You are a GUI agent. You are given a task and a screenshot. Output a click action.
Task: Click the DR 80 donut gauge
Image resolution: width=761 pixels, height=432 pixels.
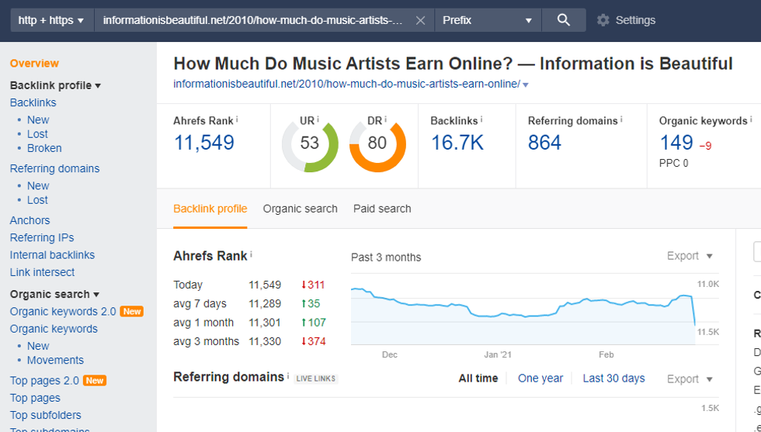(x=377, y=144)
